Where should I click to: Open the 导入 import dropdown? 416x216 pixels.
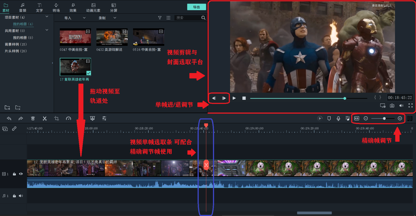point(74,18)
